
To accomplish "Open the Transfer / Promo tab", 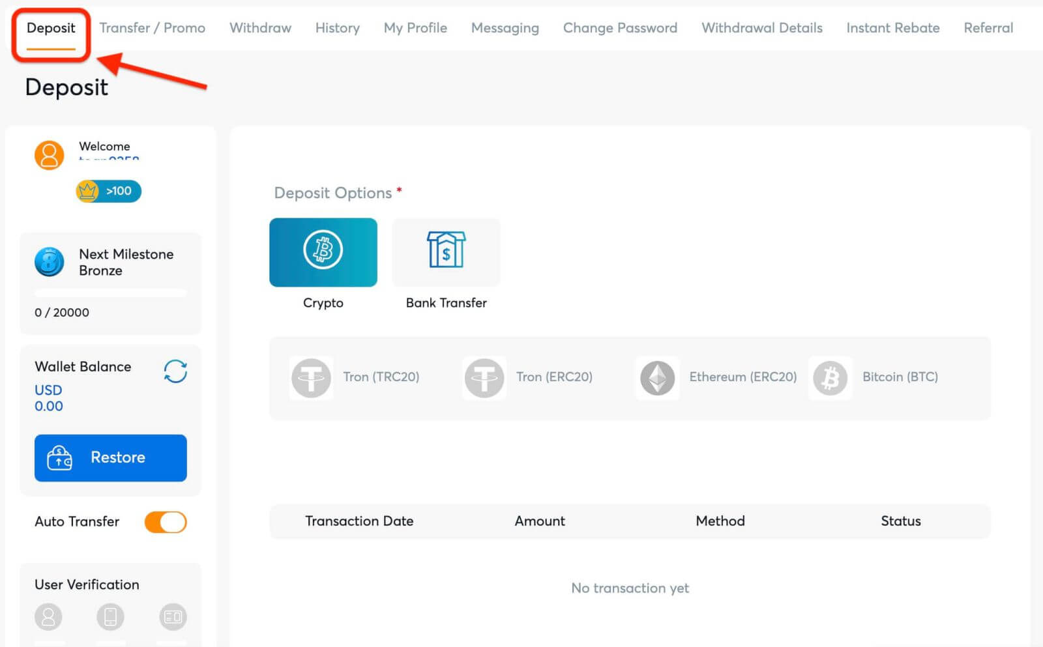I will pos(152,28).
